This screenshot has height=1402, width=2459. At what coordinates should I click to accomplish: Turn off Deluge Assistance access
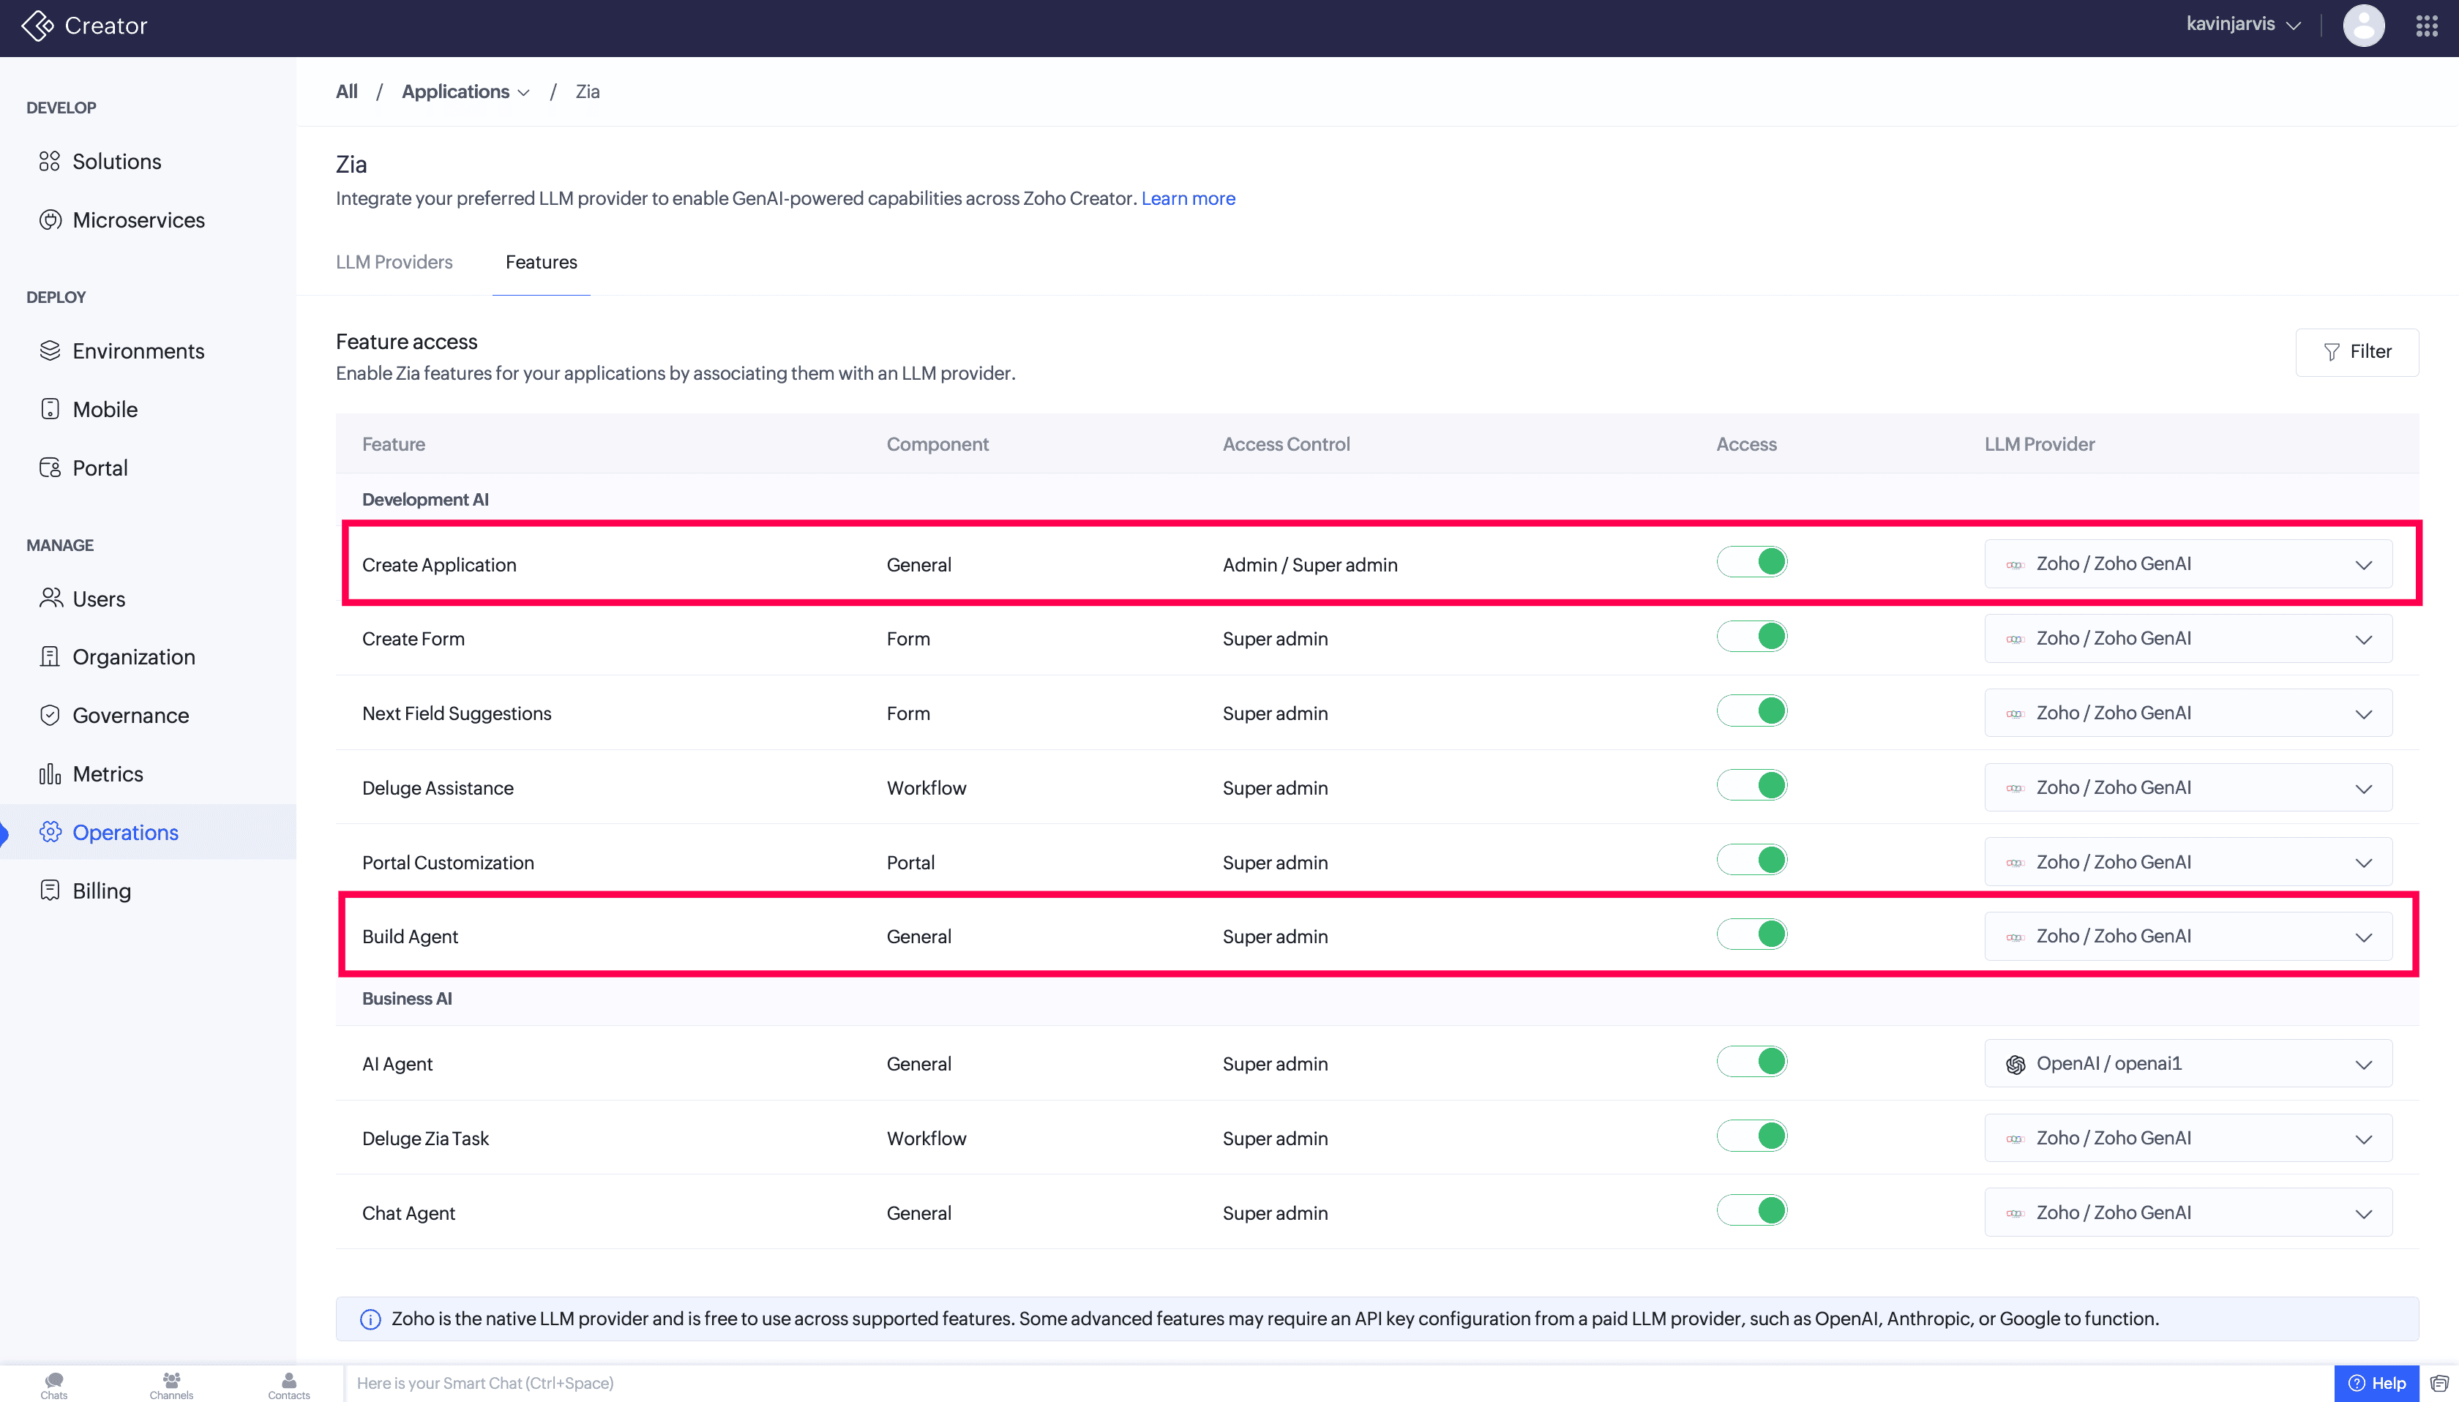(1751, 786)
